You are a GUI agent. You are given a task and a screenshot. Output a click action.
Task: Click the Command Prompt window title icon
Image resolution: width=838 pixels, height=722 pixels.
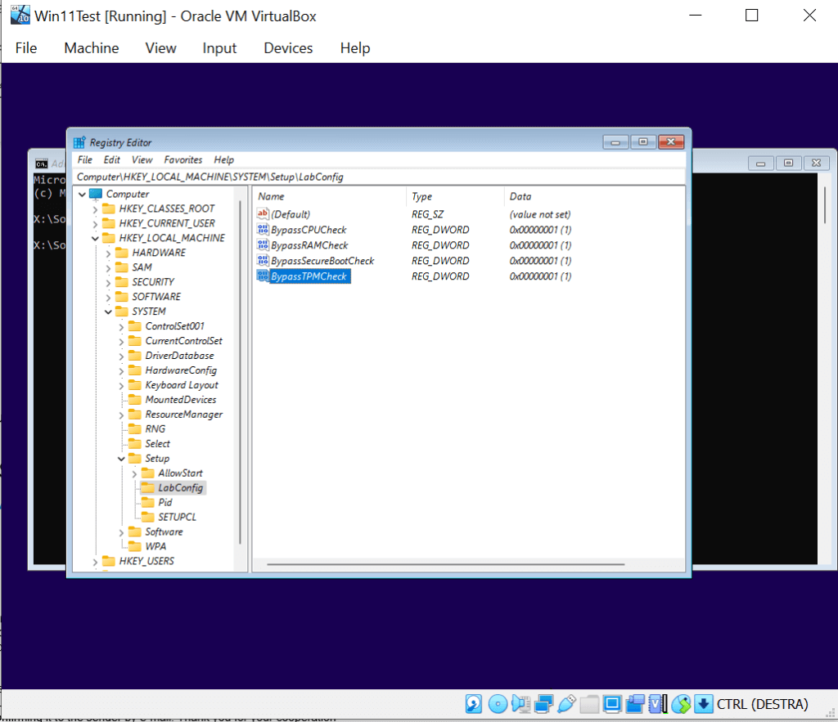(x=41, y=164)
